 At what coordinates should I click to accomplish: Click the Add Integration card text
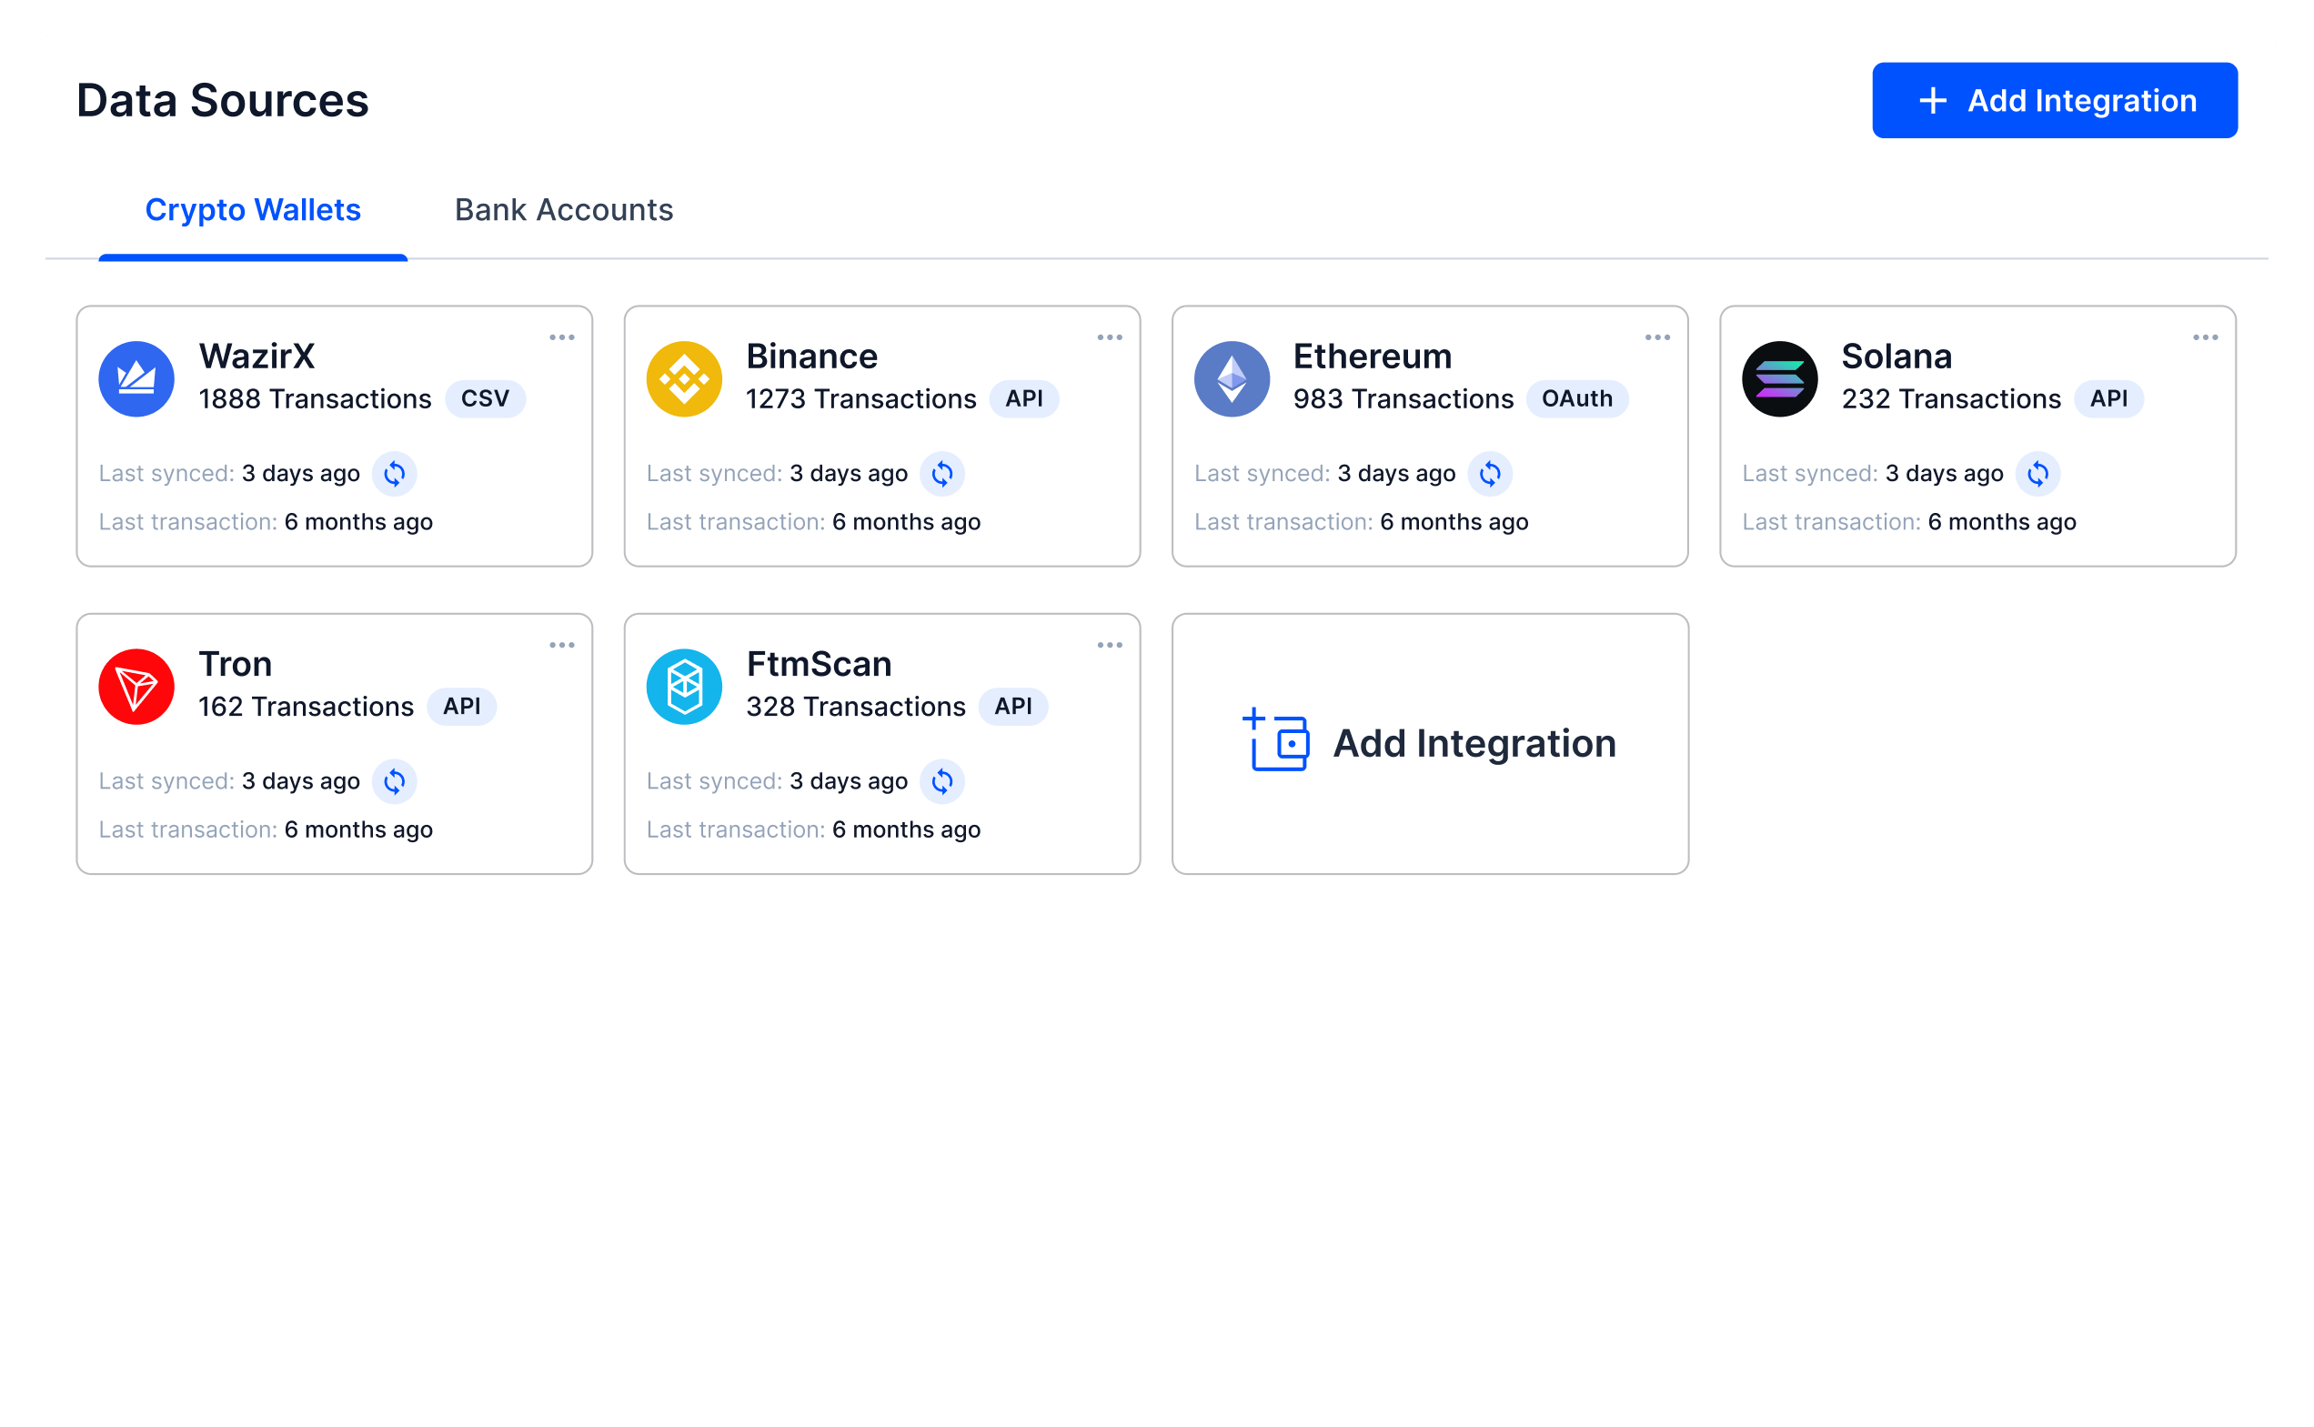point(1475,744)
